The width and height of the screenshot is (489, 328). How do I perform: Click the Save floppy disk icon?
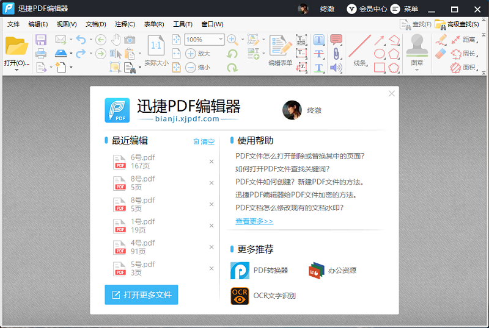41,40
